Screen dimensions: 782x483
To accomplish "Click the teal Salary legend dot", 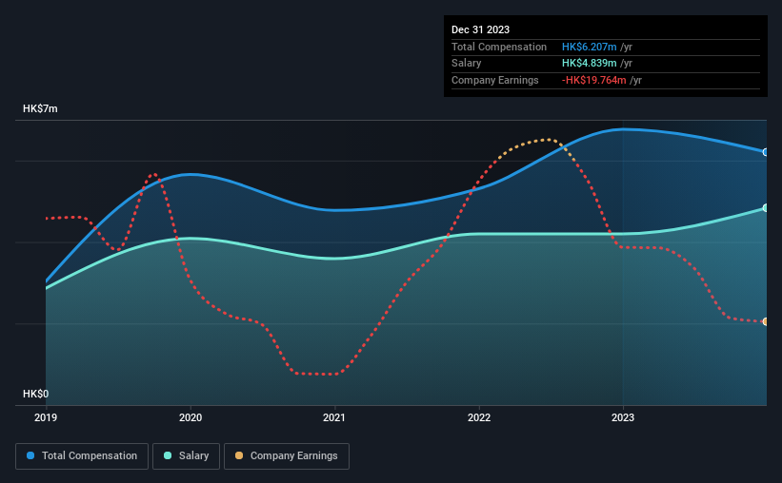I will pos(168,455).
